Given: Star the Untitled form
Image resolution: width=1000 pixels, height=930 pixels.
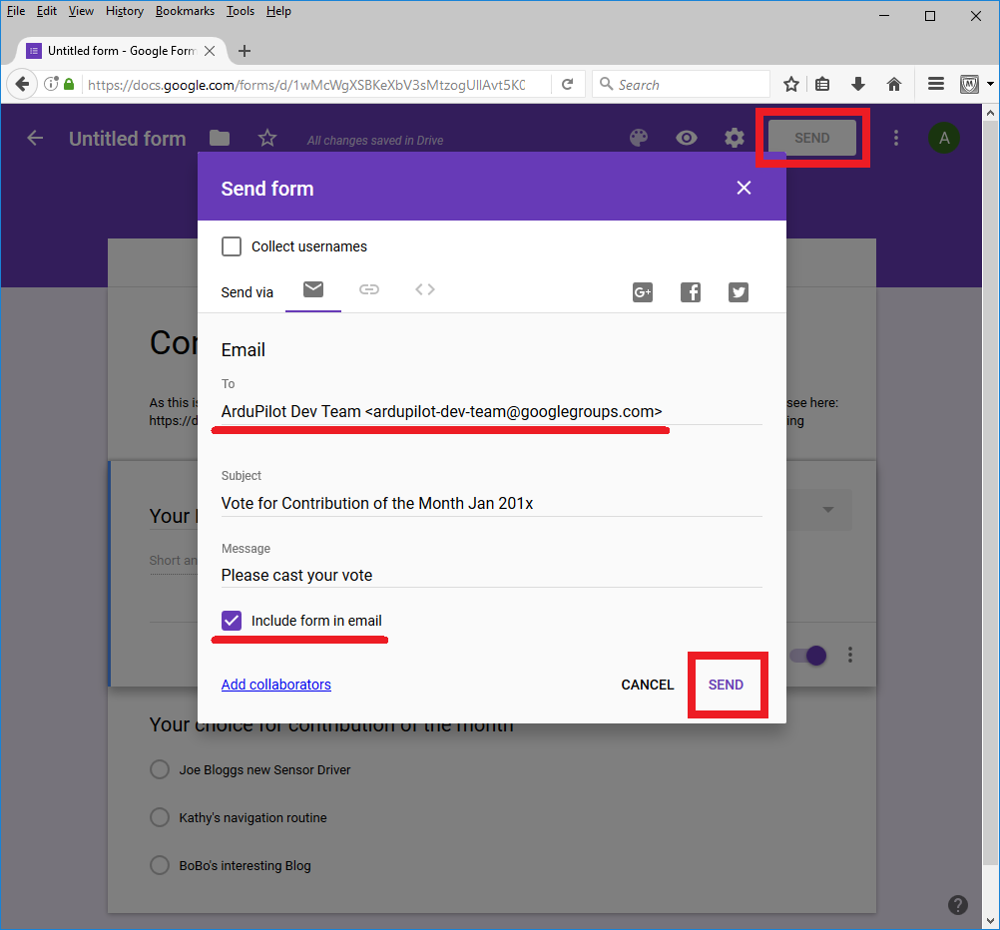Looking at the screenshot, I should pos(267,139).
